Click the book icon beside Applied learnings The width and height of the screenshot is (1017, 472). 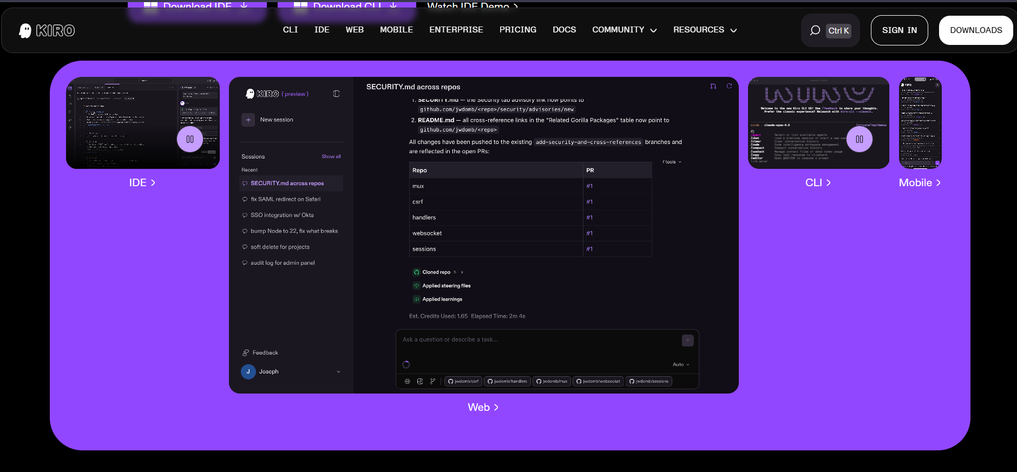coord(416,299)
